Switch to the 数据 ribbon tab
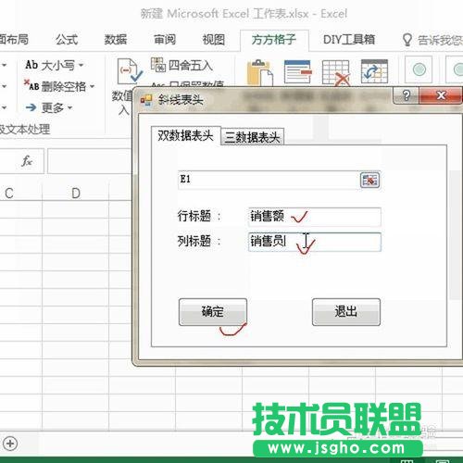The height and width of the screenshot is (463, 463). click(116, 40)
